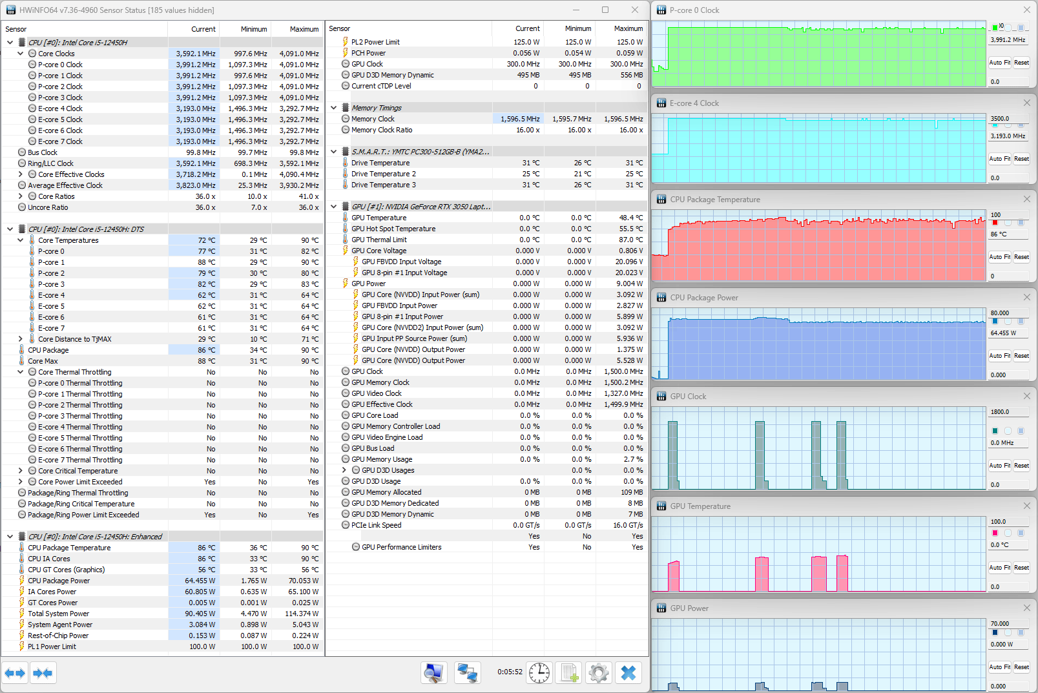
Task: Click the network computers connection icon
Action: tap(466, 673)
